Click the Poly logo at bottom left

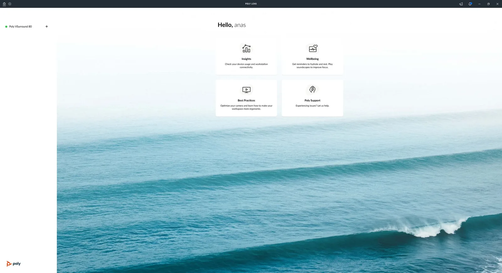pos(13,264)
